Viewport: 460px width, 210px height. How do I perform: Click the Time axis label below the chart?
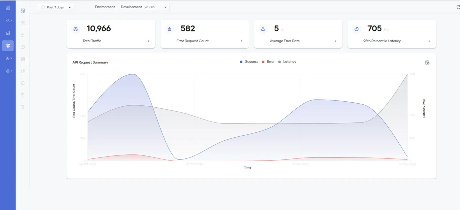point(248,168)
